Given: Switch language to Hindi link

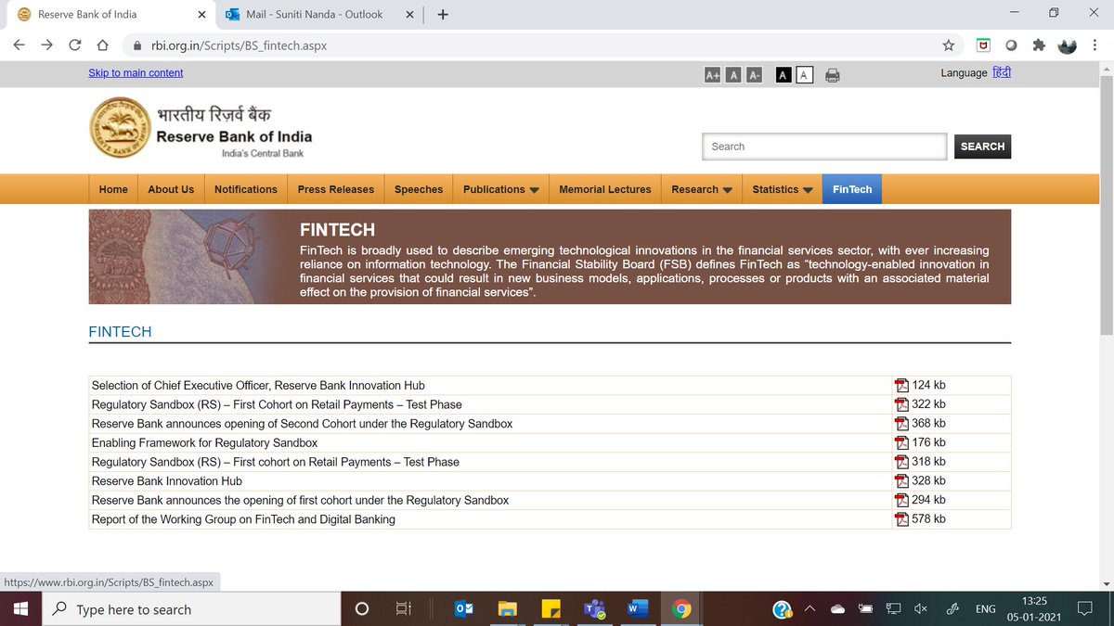Looking at the screenshot, I should pos(1002,72).
